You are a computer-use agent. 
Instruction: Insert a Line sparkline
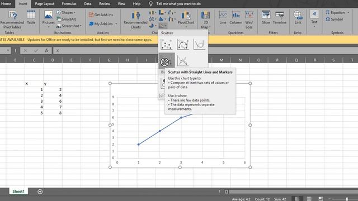(x=223, y=17)
